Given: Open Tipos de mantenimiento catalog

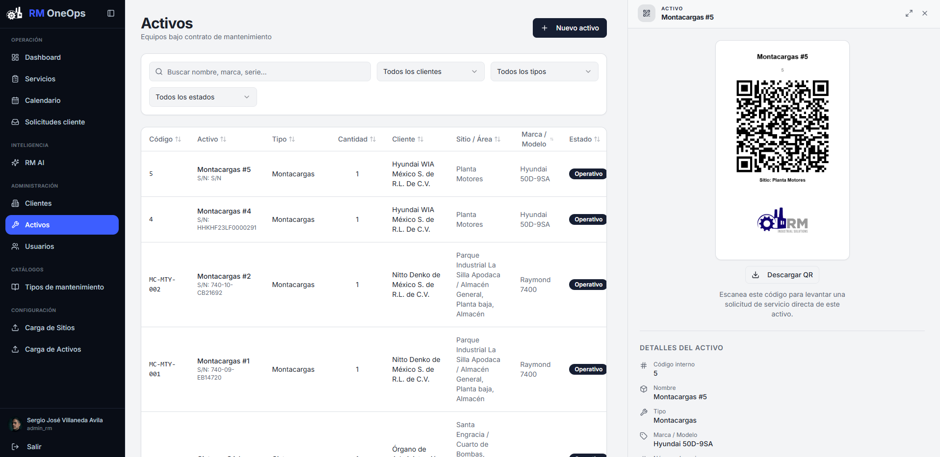Looking at the screenshot, I should point(62,287).
